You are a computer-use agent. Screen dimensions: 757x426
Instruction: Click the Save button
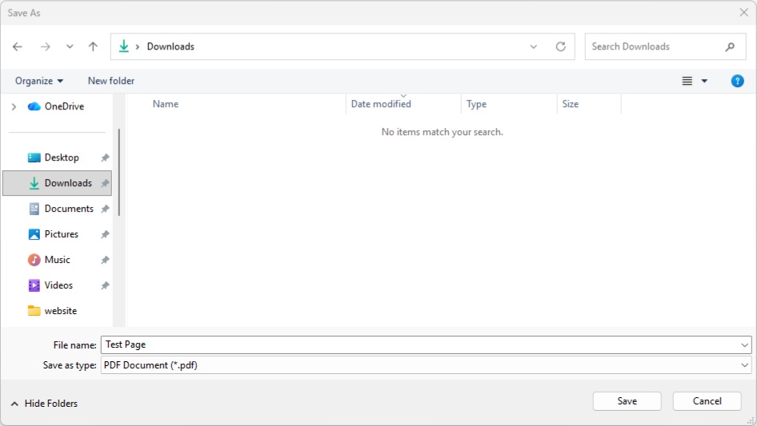(627, 401)
